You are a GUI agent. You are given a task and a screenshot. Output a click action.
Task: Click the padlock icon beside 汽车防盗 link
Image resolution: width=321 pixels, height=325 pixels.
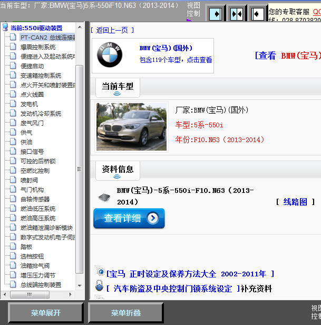click(100, 287)
